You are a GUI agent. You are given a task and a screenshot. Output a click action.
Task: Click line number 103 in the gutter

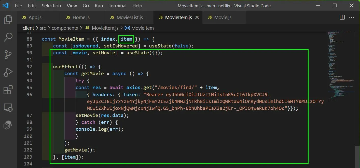[x=28, y=157]
